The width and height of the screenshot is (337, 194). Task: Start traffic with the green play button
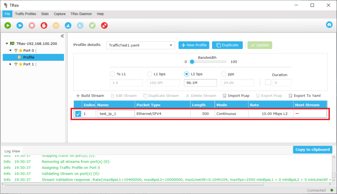click(x=8, y=25)
